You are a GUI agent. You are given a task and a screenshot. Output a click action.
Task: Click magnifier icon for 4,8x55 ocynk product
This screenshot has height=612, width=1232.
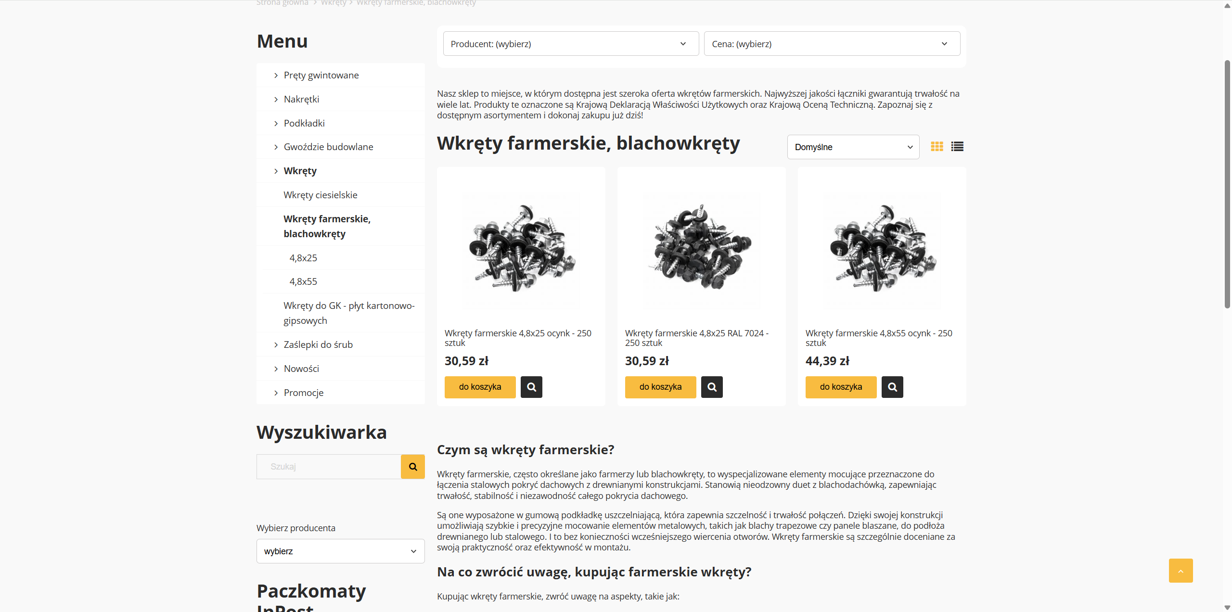click(x=892, y=387)
